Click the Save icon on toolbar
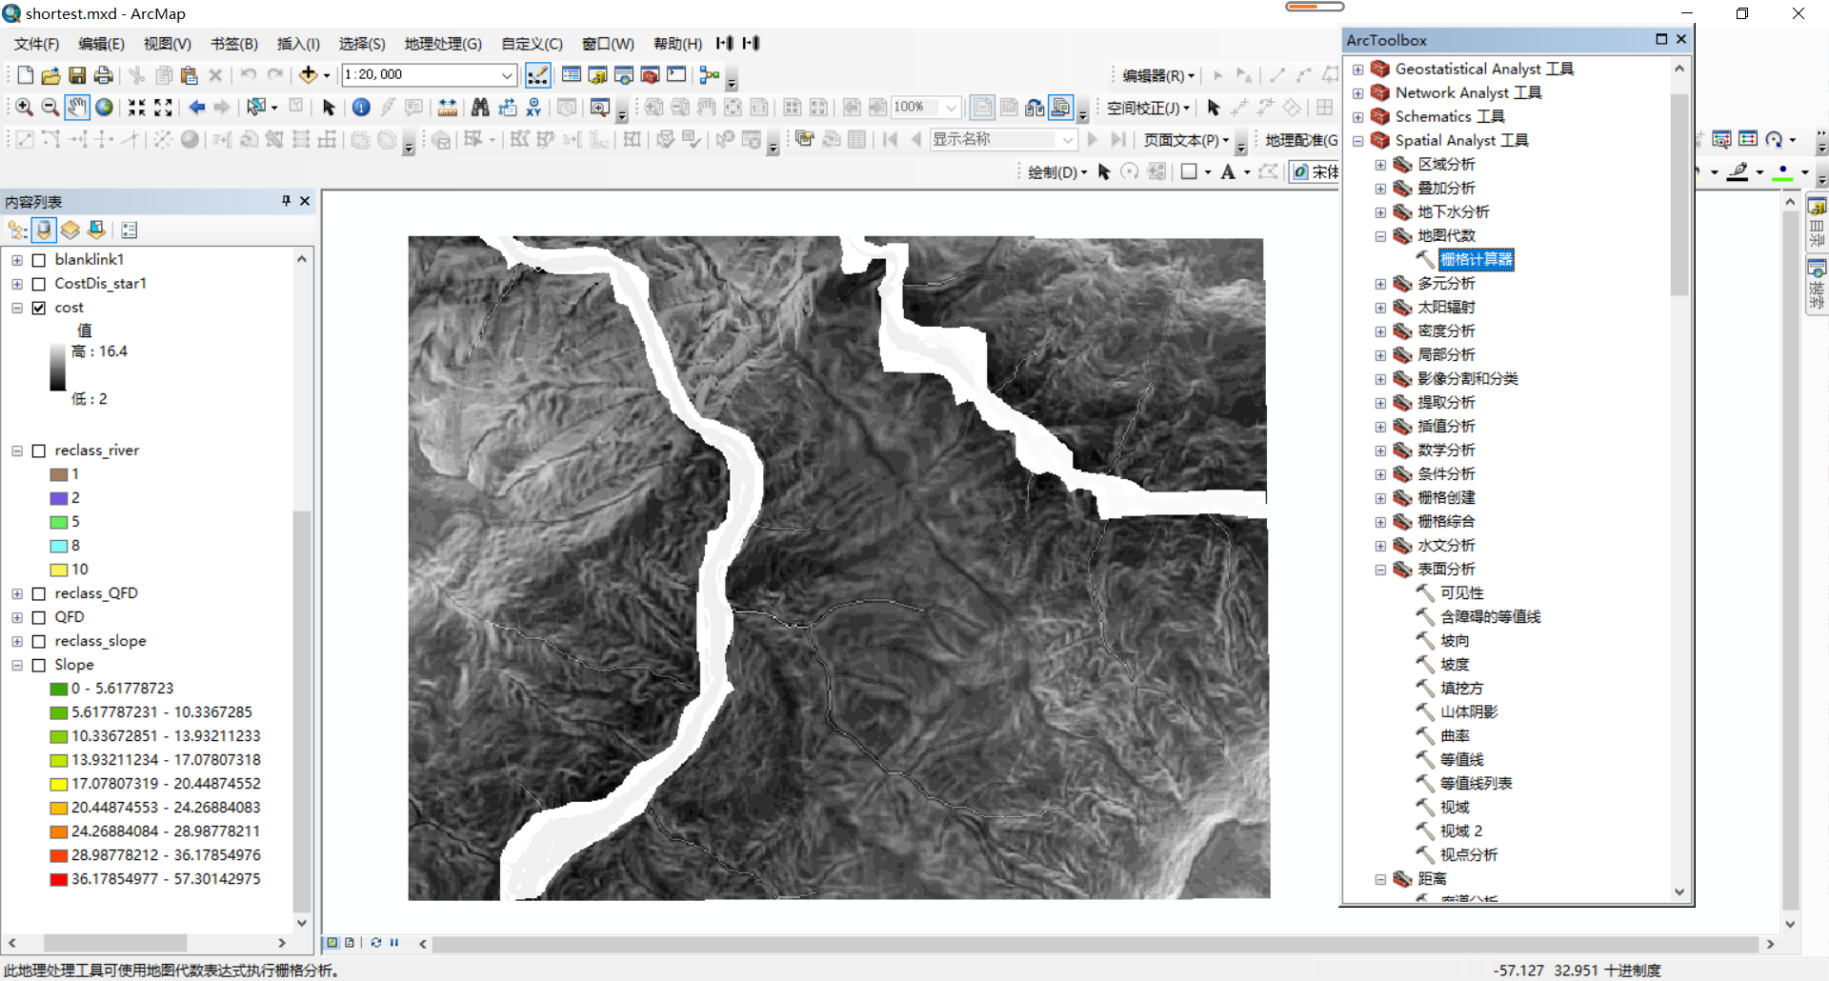This screenshot has height=981, width=1829. click(x=76, y=74)
